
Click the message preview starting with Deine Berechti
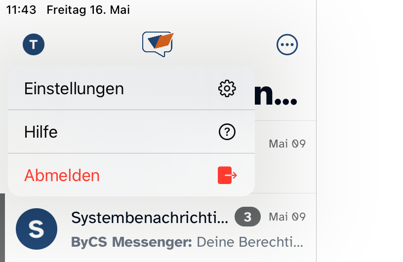249,242
